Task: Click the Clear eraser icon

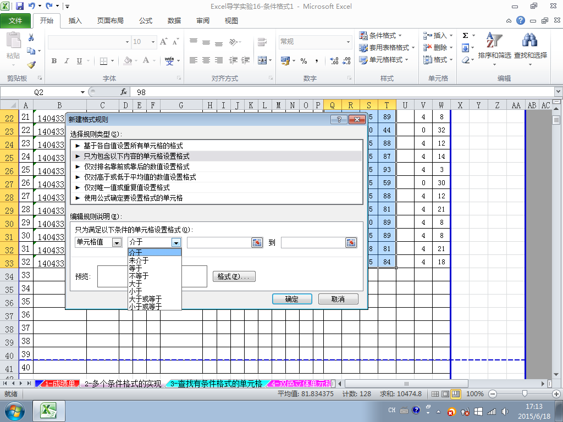Action: 466,60
